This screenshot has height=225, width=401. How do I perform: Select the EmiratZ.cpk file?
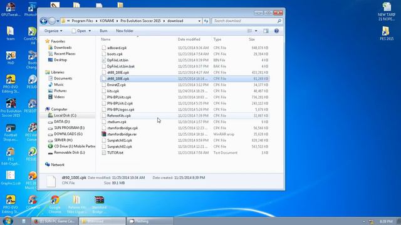coord(117,85)
